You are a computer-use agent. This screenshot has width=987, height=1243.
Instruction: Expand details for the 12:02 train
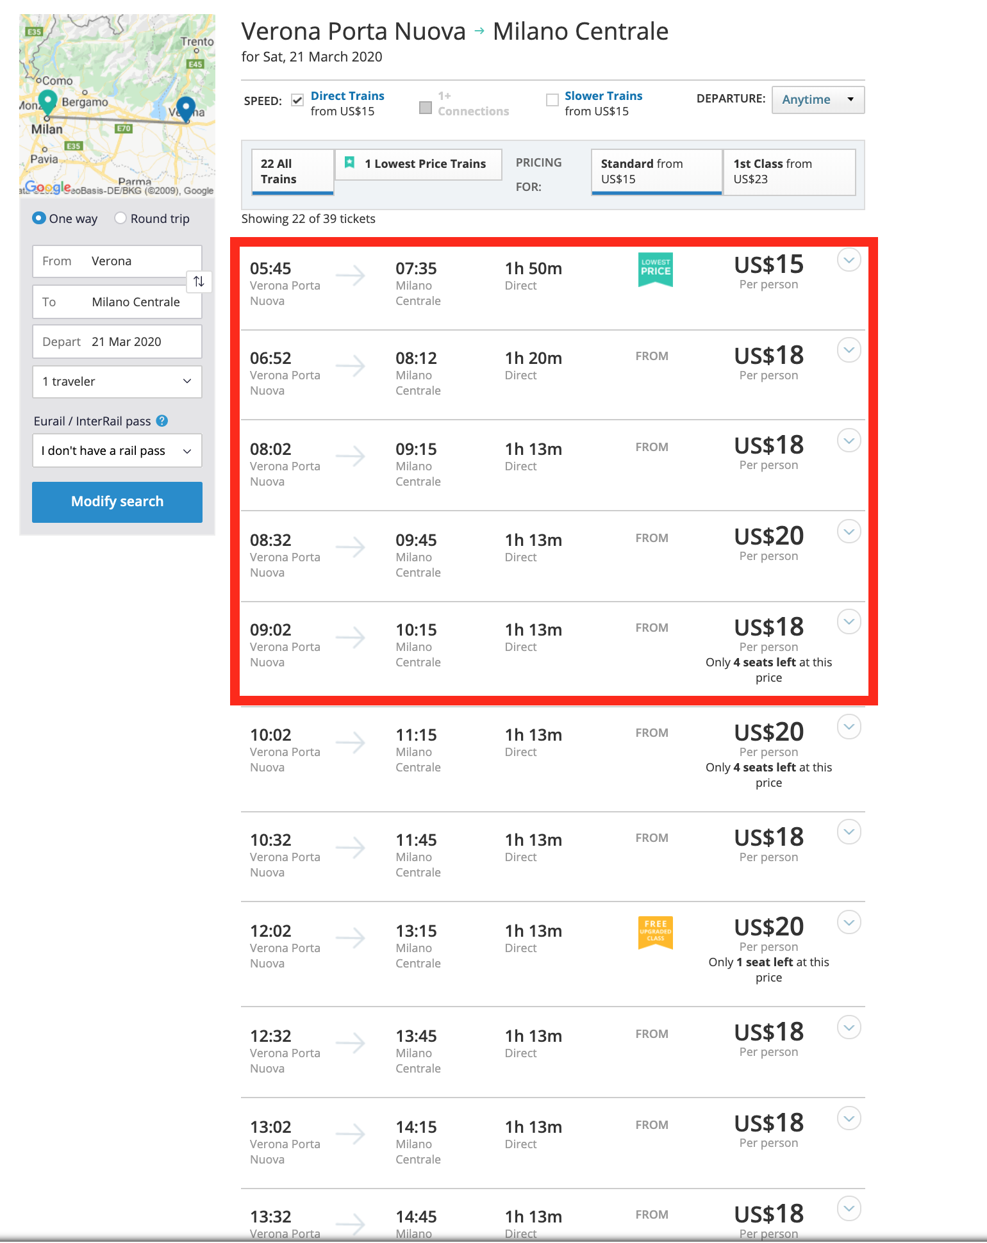pyautogui.click(x=849, y=923)
